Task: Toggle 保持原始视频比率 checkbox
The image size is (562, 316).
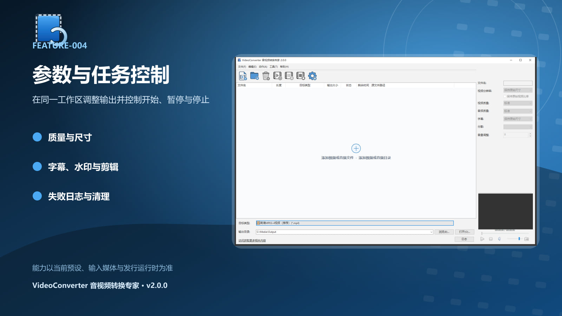Action: (505, 96)
